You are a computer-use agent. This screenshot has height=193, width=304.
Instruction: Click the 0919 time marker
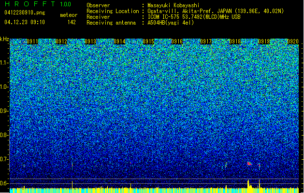[264, 41]
